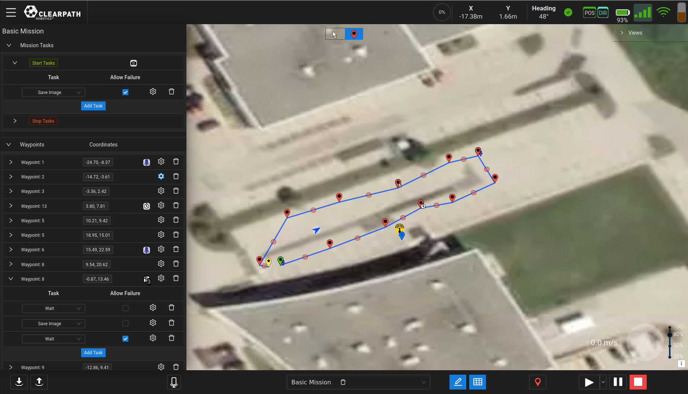Screen dimensions: 688x394
Task: Delete Waypoint 13 with its trash icon
Action: 176,206
